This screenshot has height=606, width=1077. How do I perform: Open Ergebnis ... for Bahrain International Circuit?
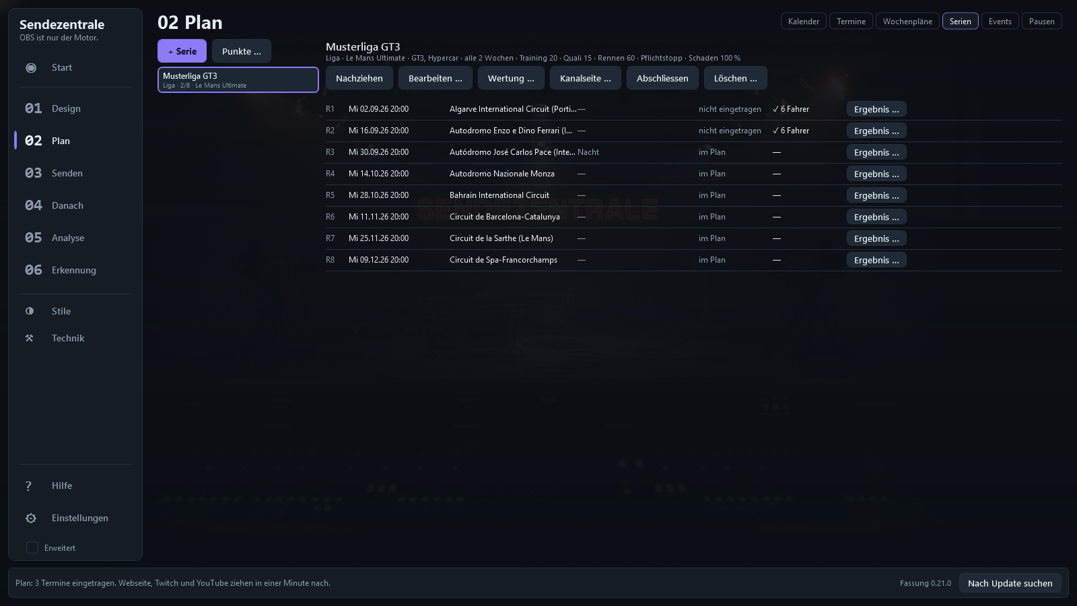click(x=876, y=195)
